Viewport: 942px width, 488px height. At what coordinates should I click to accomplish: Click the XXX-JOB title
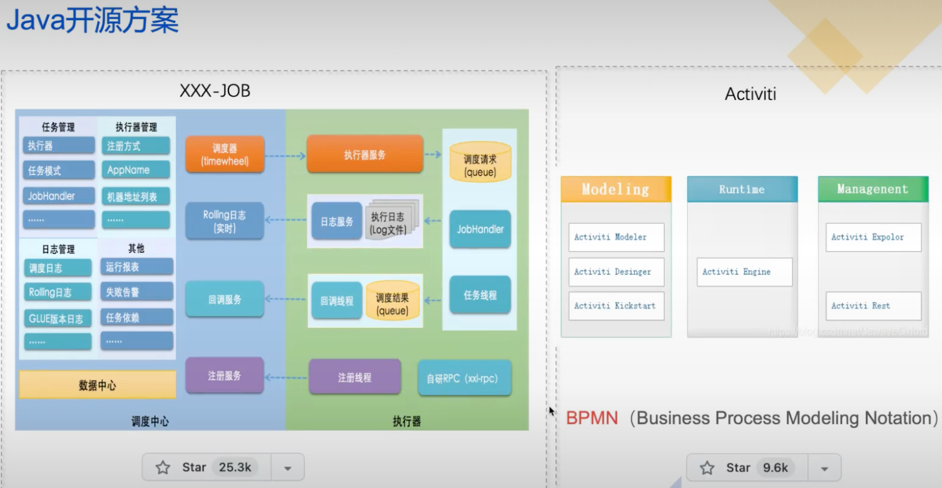pos(215,91)
